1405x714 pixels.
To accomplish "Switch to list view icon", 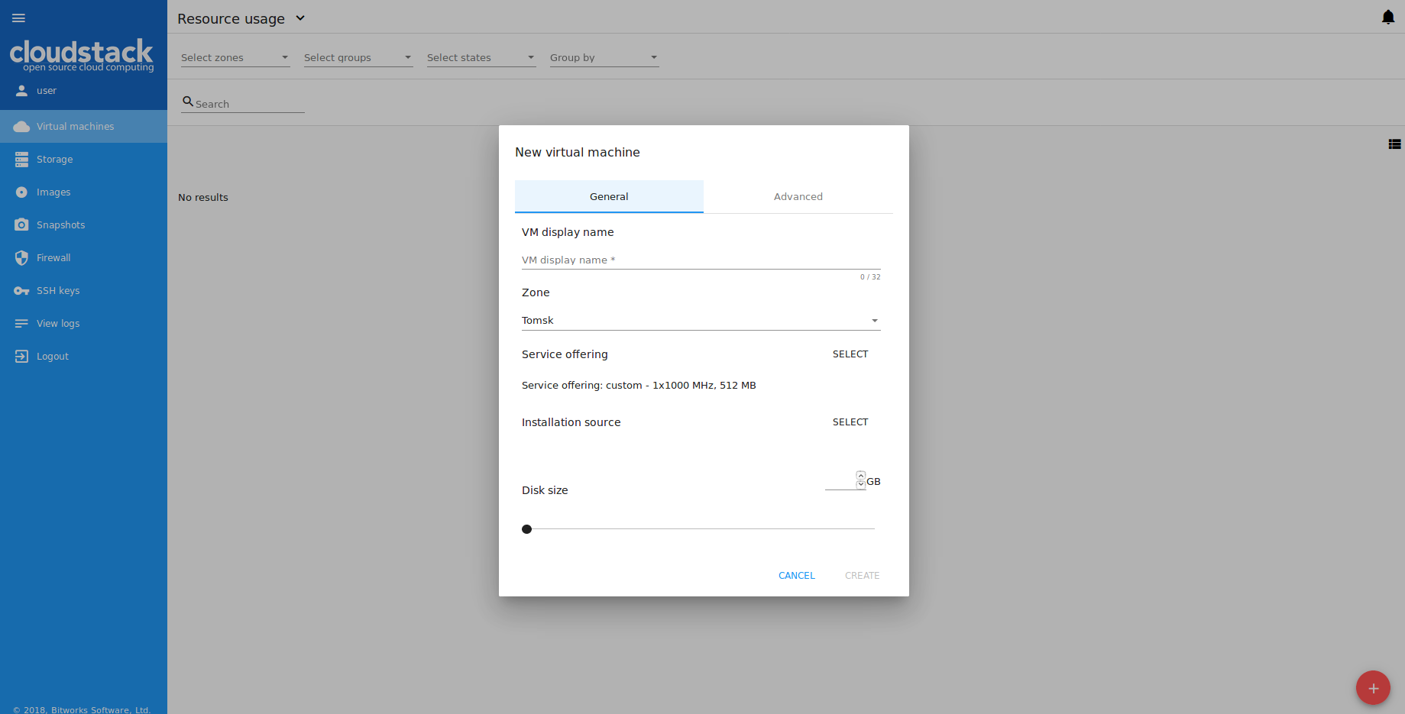I will [x=1394, y=144].
